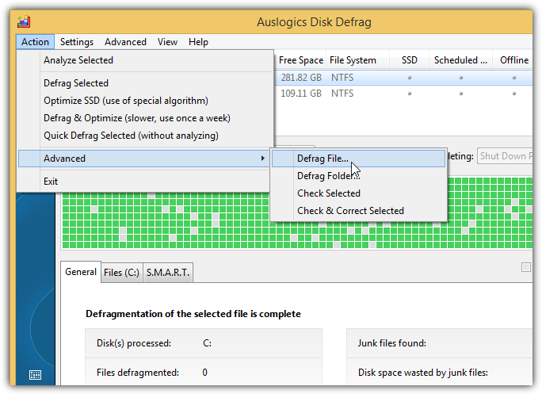Click the Files defragmented: label
This screenshot has height=394, width=542.
[138, 373]
